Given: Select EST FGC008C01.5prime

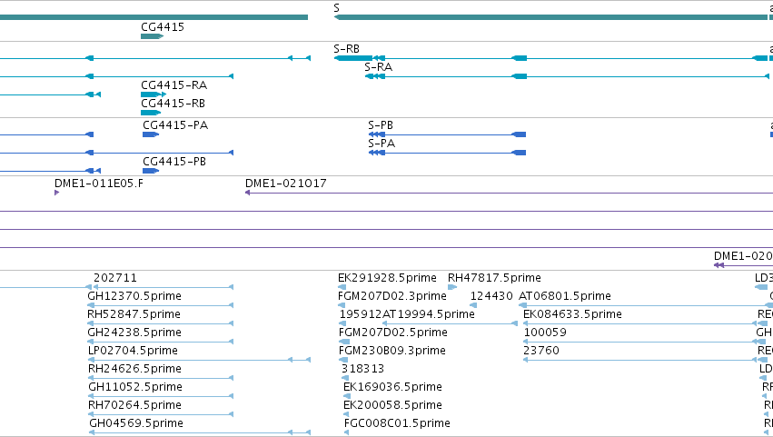Looking at the screenshot, I should pos(397,423).
